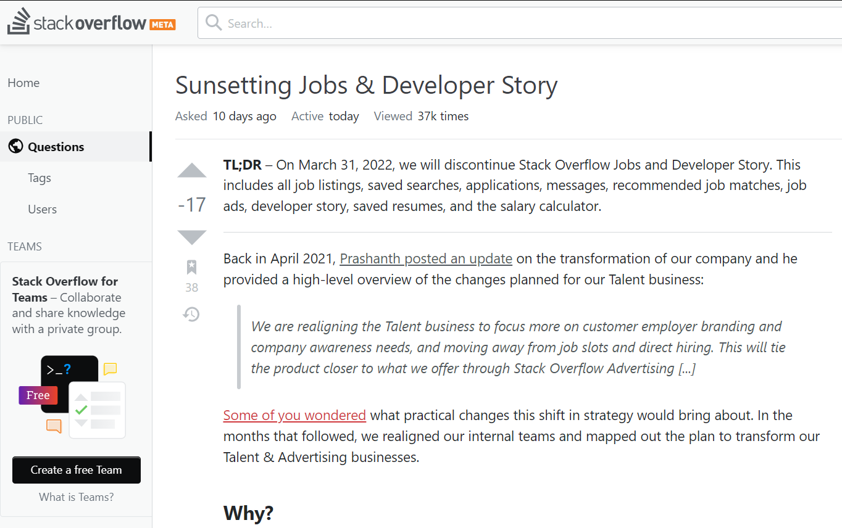This screenshot has height=528, width=842.
Task: Follow the Some of you wondered link
Action: (294, 415)
